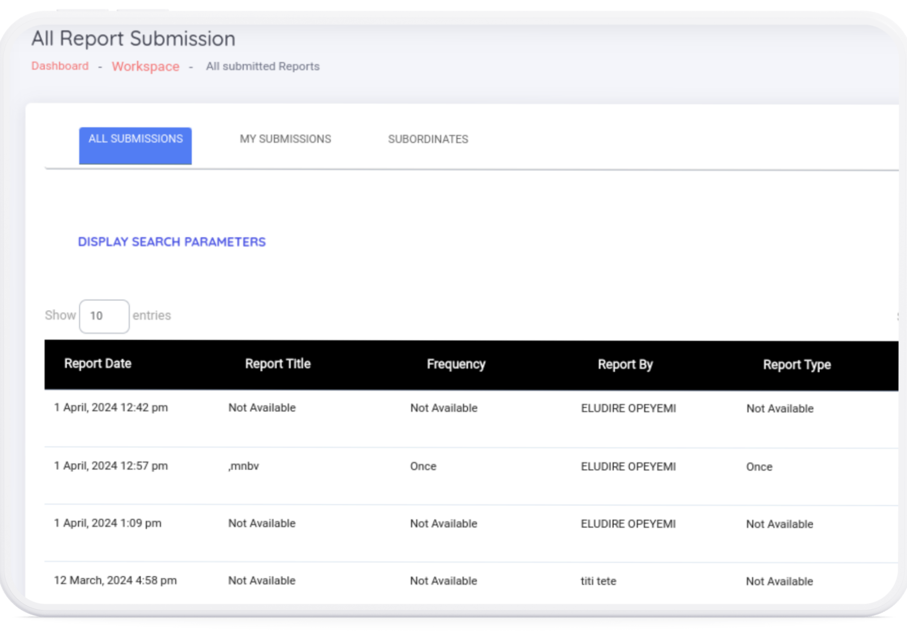Click ELUDIRE OPEYEMI in the first row
Image resolution: width=907 pixels, height=643 pixels.
pyautogui.click(x=628, y=408)
